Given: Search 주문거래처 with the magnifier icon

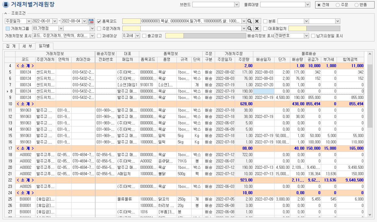Looking at the screenshot, I should coord(249,28).
